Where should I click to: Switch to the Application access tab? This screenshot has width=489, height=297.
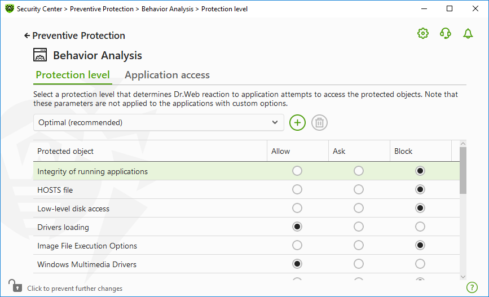coord(167,75)
